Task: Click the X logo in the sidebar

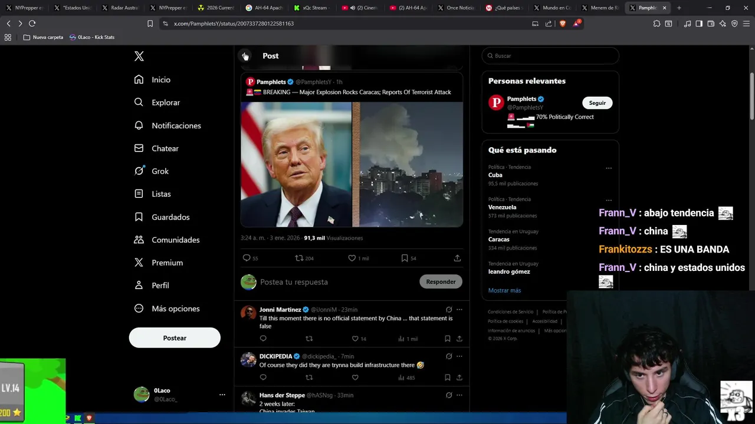Action: click(x=139, y=56)
